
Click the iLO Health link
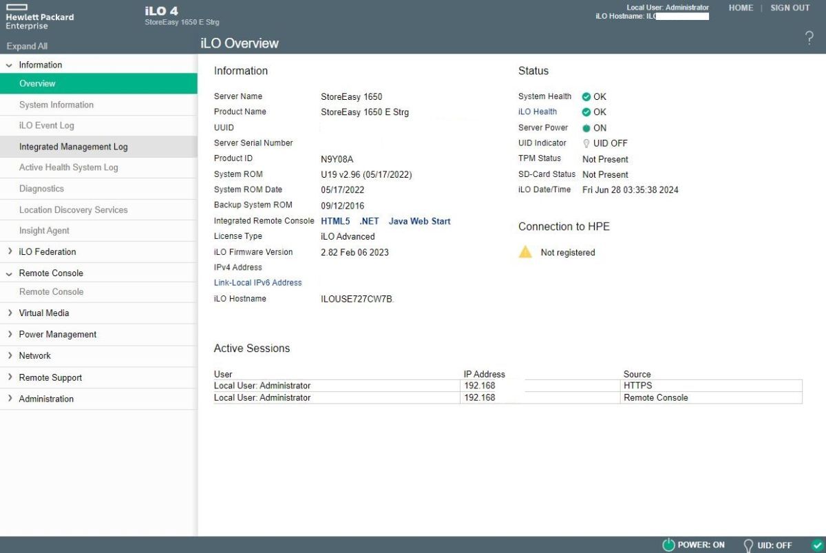[x=538, y=112]
